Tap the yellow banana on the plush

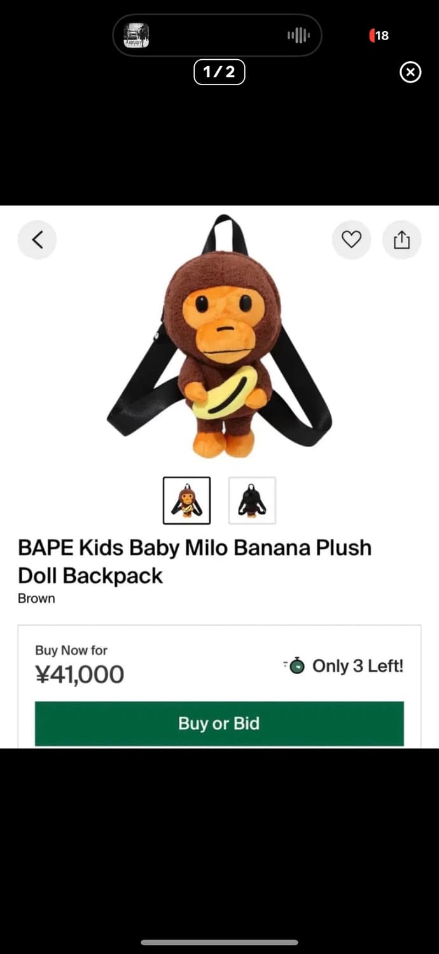pos(224,392)
